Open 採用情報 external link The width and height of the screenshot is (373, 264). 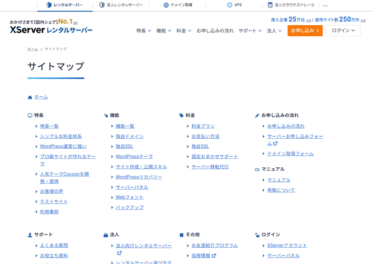204,256
